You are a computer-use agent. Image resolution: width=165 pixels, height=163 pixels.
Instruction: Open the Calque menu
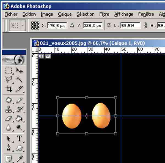(65, 14)
